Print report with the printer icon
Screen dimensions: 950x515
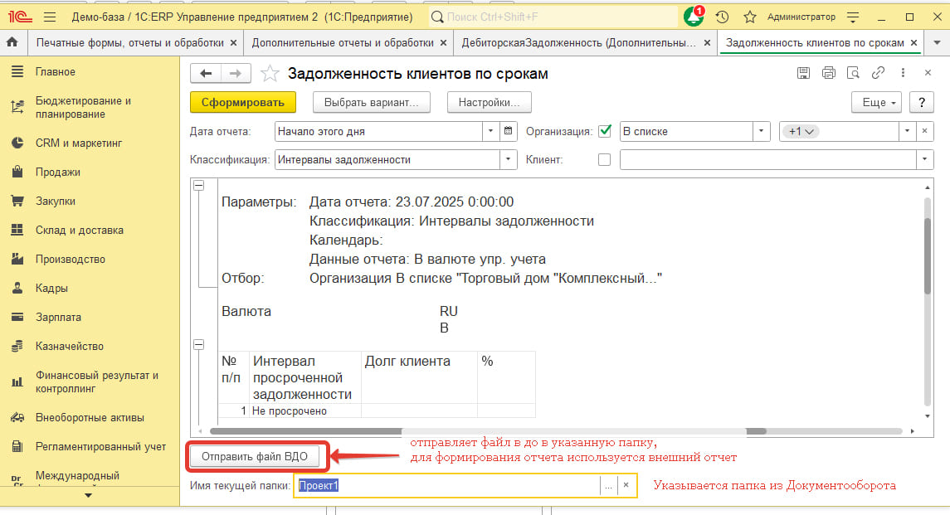(828, 73)
